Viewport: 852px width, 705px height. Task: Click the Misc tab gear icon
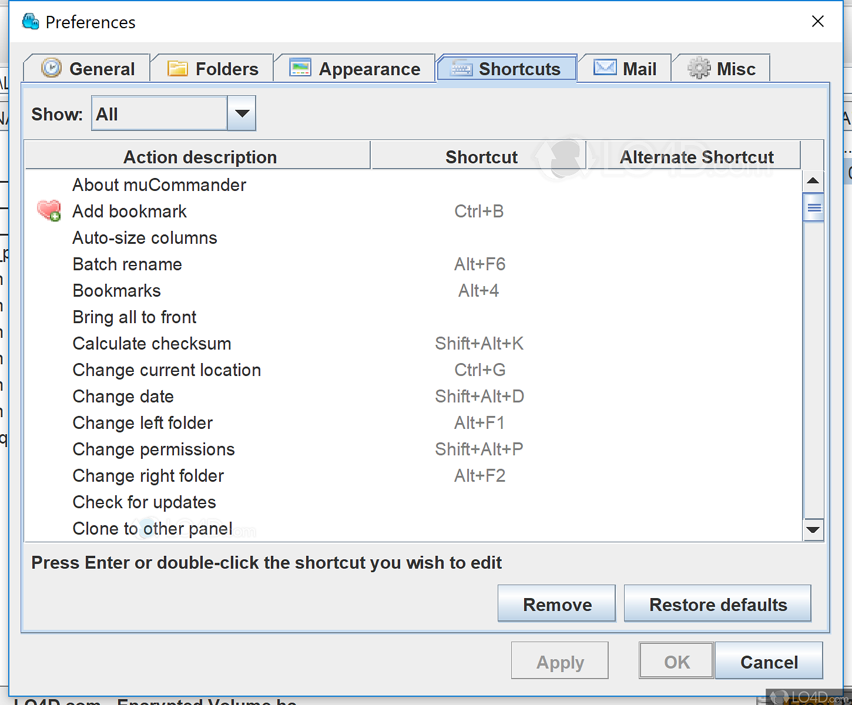pos(699,68)
